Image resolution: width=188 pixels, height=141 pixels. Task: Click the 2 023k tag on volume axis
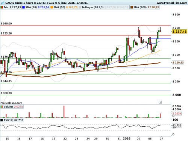[x=177, y=114]
